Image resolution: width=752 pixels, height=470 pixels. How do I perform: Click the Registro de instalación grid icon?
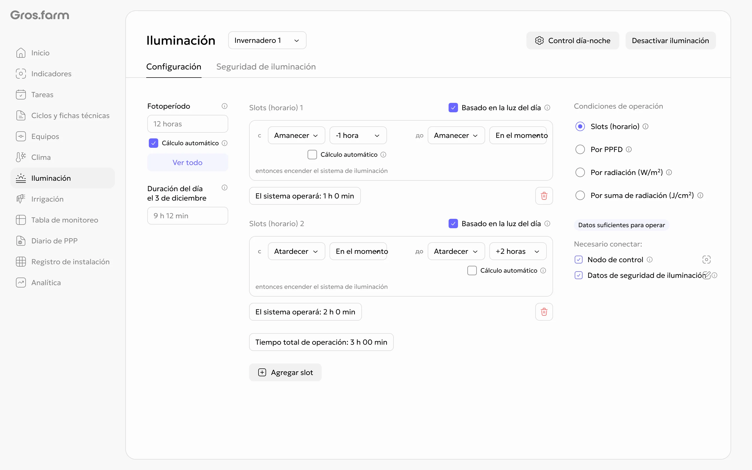(21, 261)
